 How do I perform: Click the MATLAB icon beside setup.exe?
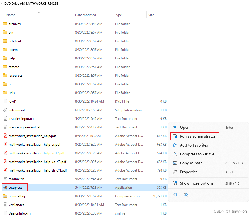point(5,188)
